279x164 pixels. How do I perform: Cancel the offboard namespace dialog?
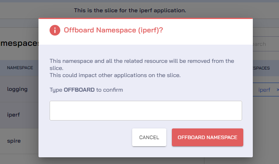point(149,137)
